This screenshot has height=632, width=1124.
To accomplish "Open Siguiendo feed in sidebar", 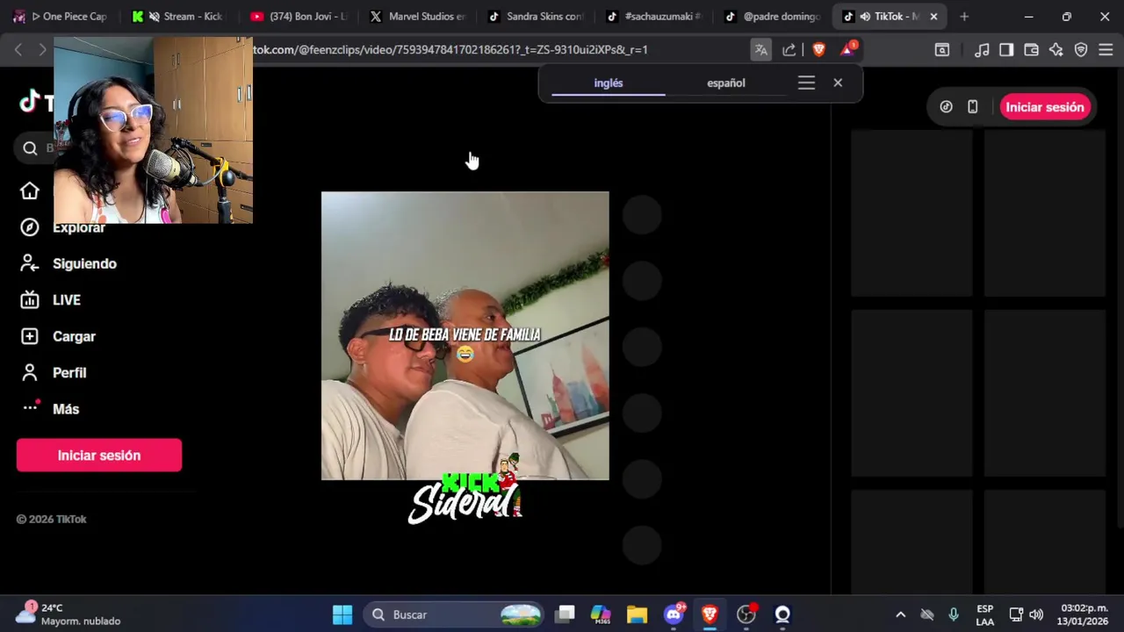I will pyautogui.click(x=68, y=263).
